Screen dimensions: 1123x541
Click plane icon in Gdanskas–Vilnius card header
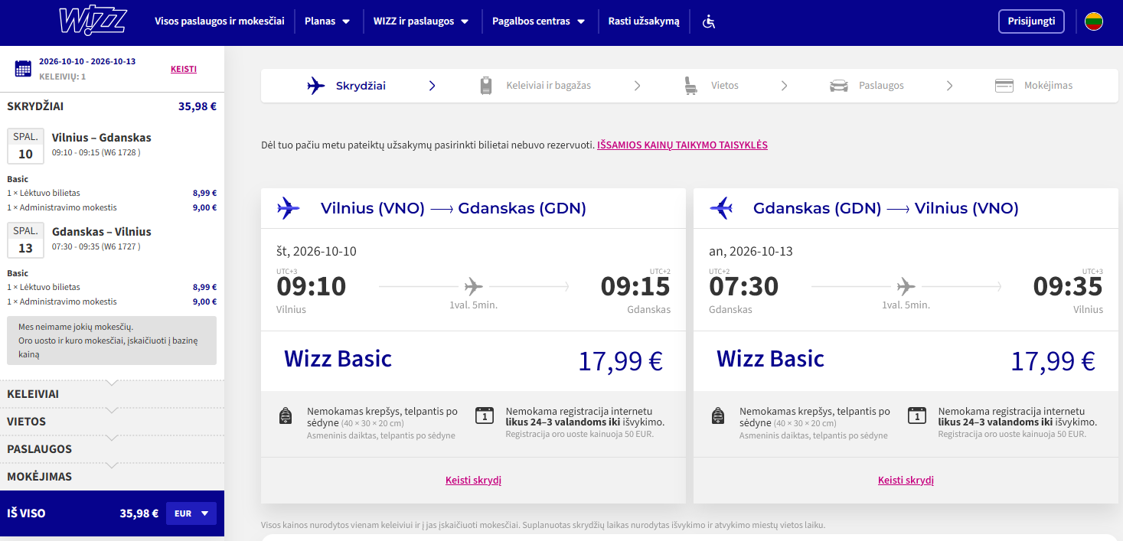click(x=721, y=208)
